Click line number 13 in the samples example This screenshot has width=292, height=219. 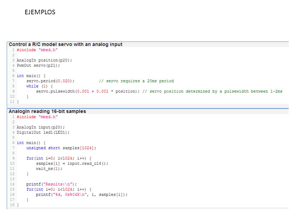(x=12, y=179)
